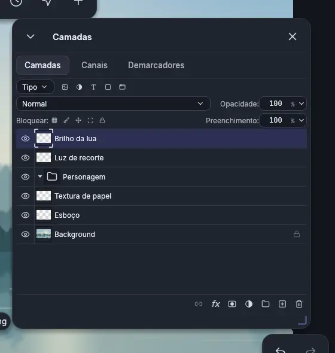Hide the Brilho da lua layer

(26, 138)
